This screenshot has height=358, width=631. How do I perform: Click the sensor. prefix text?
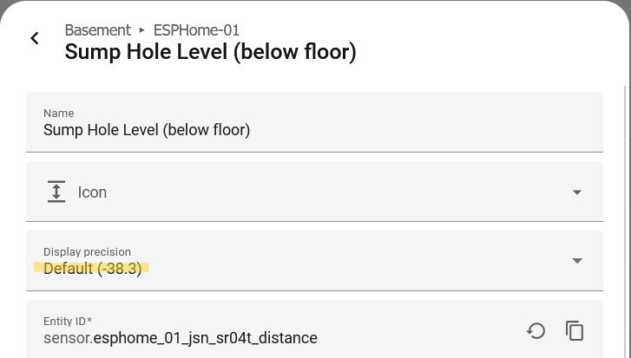68,338
